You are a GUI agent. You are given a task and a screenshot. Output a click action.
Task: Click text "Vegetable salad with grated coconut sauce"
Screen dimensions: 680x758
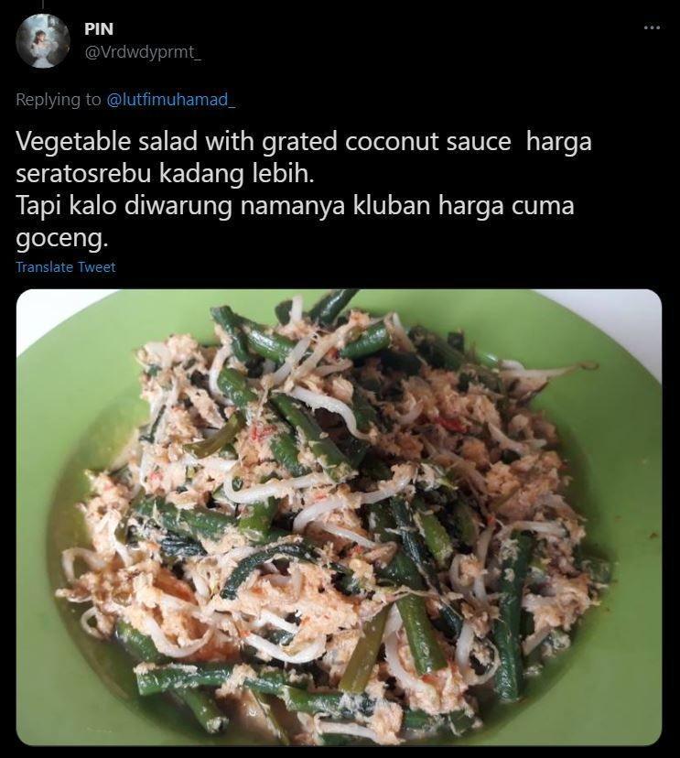pyautogui.click(x=264, y=142)
